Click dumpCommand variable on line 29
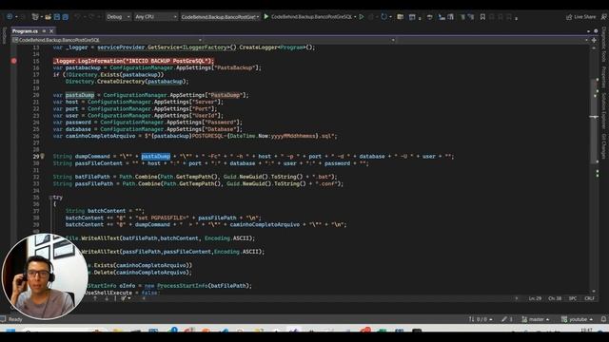Viewport: 609px width, 342px height. click(92, 156)
